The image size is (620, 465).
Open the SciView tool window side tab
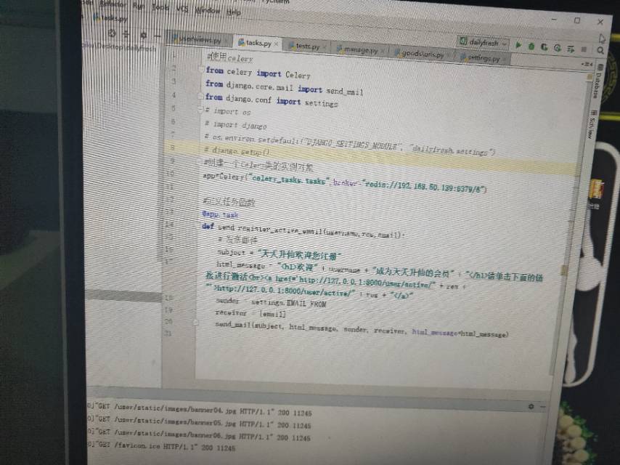592,124
